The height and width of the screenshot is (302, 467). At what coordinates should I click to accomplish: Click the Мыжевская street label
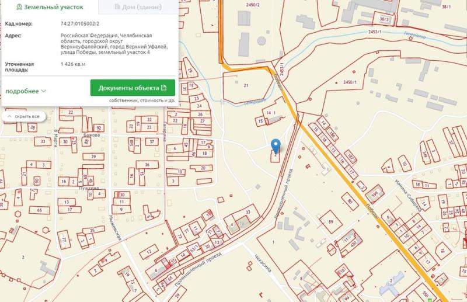(x=115, y=227)
